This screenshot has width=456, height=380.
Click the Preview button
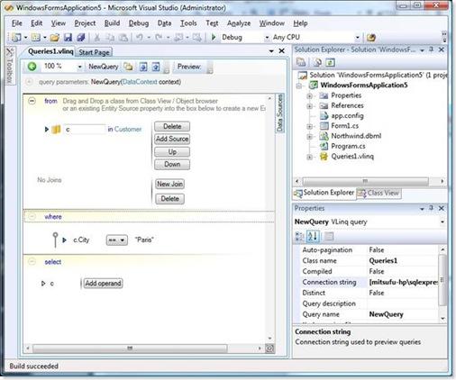click(x=189, y=67)
